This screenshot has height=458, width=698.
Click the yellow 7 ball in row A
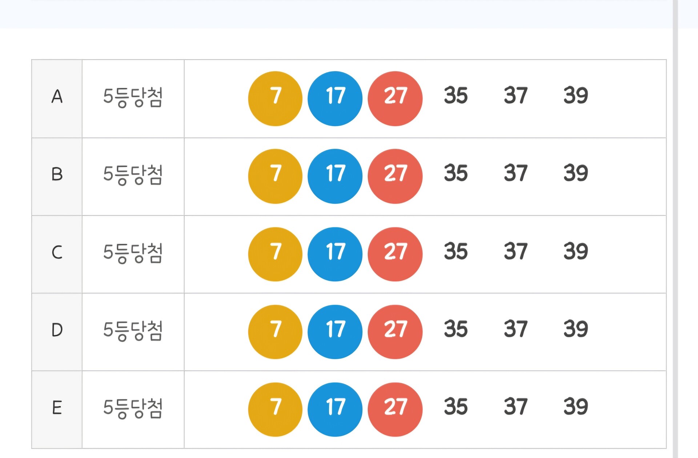(275, 99)
